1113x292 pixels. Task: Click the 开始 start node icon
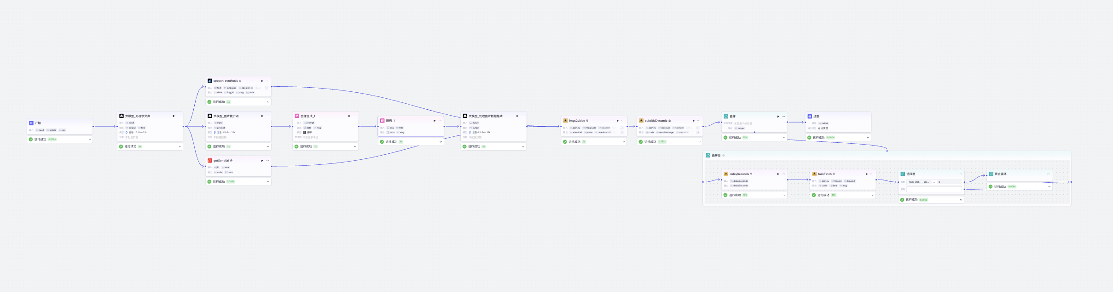tap(31, 123)
